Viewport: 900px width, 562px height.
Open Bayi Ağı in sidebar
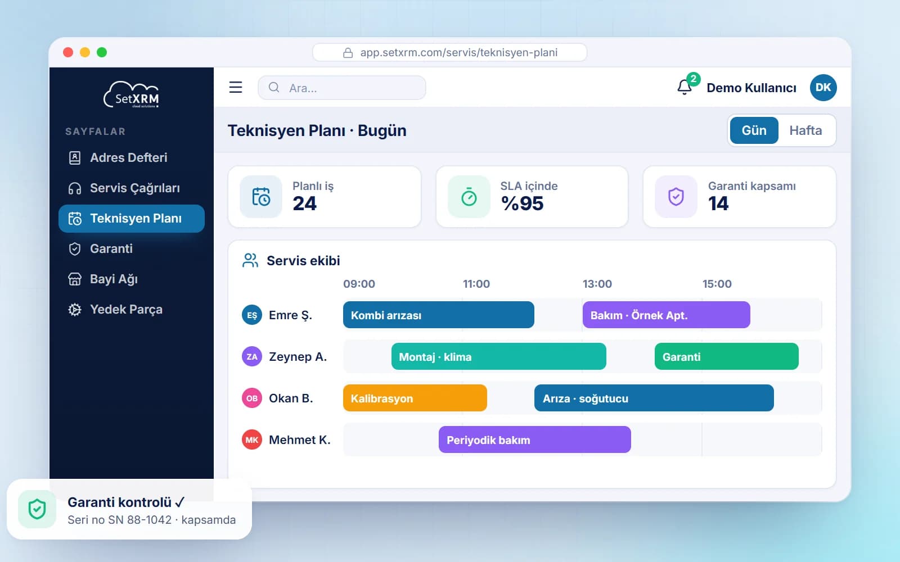point(132,279)
